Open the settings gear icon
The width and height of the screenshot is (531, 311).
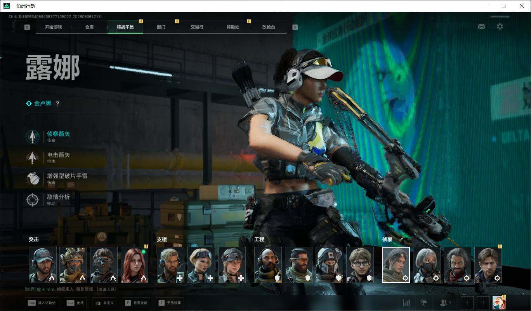(x=500, y=26)
